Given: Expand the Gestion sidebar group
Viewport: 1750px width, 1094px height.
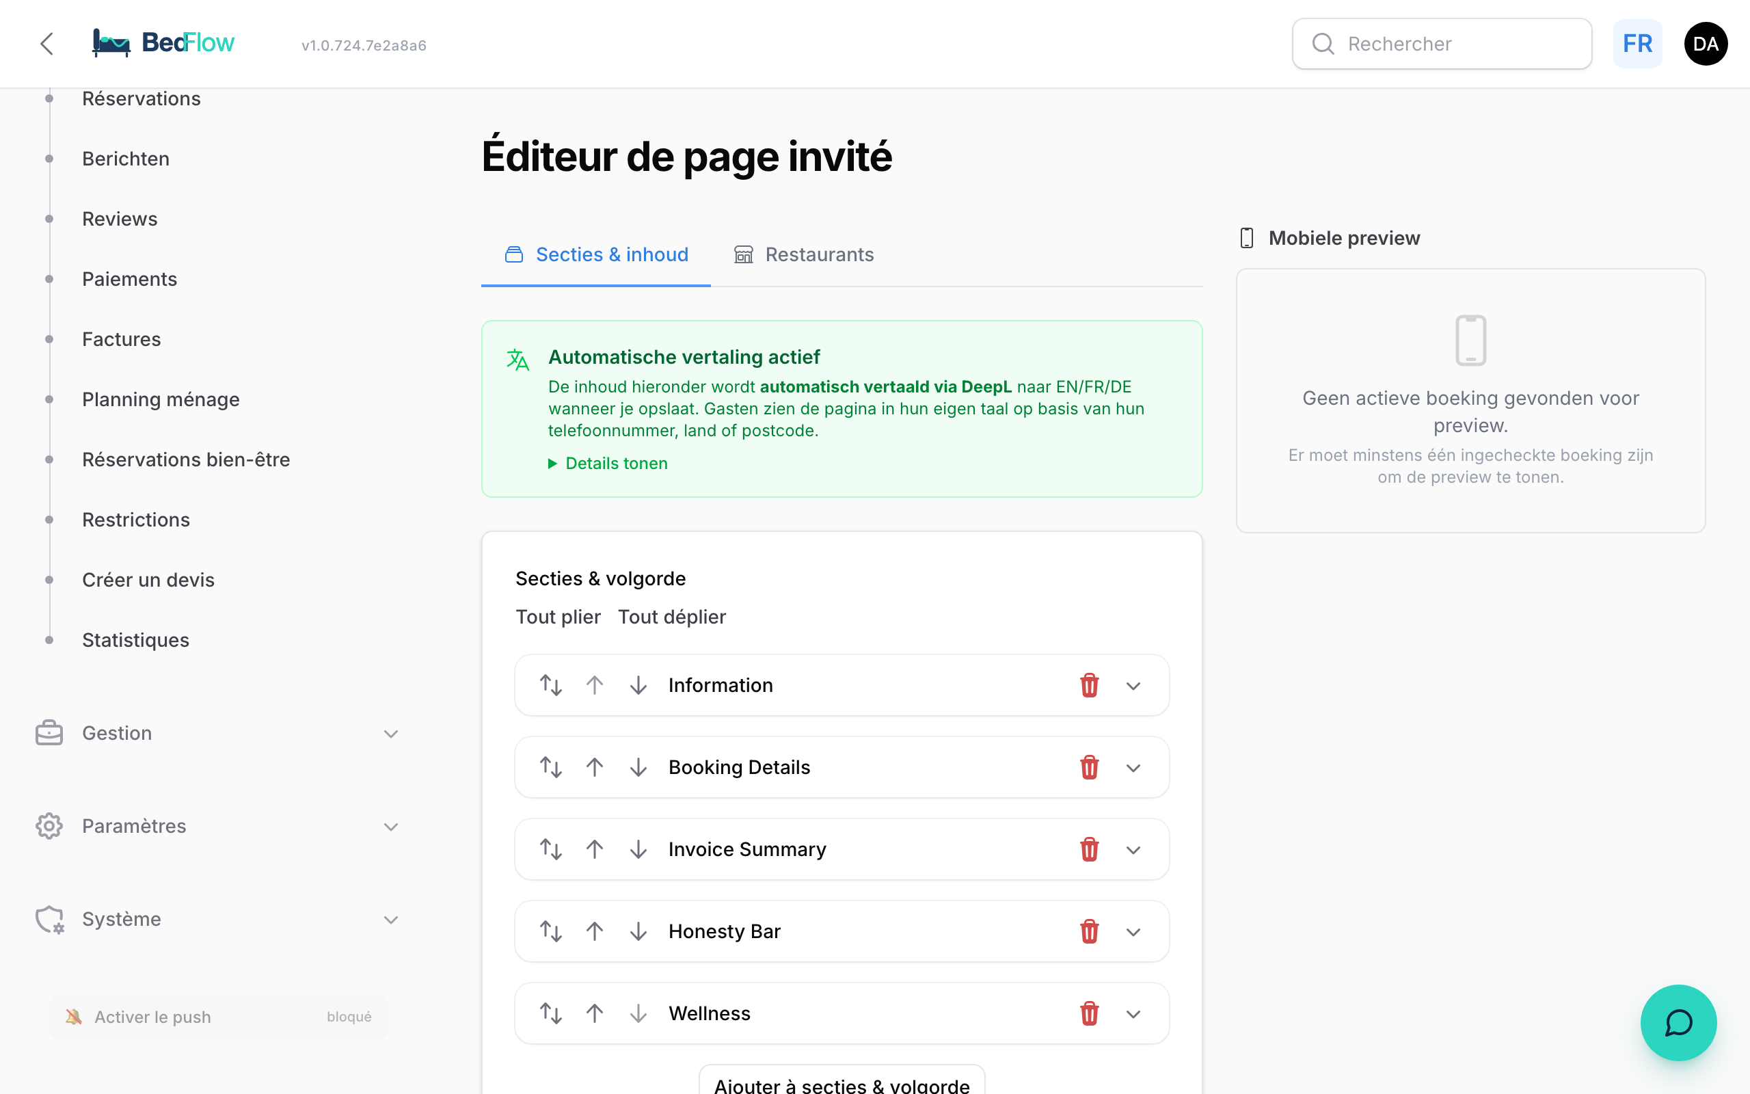Looking at the screenshot, I should (217, 733).
